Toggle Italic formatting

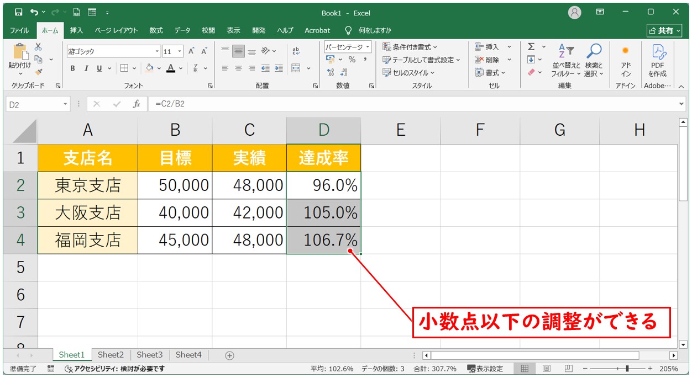pos(86,68)
